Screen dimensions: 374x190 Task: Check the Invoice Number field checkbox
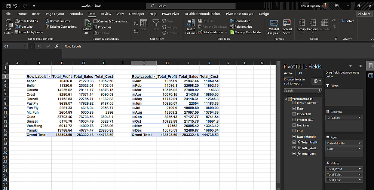coord(294,103)
